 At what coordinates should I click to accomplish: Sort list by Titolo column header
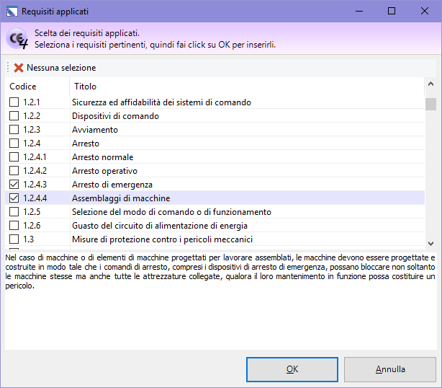(85, 87)
